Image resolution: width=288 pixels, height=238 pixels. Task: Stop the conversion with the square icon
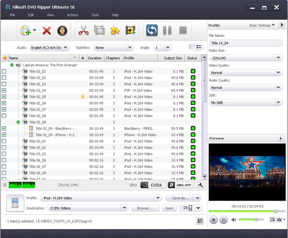[x=183, y=30]
